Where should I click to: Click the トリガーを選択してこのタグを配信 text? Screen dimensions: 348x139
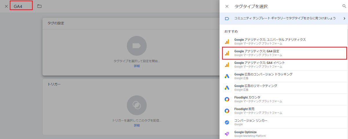[137, 120]
